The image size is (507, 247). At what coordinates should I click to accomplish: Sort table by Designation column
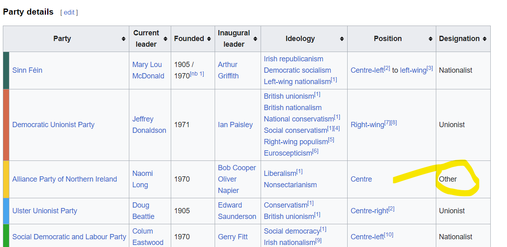click(x=484, y=39)
